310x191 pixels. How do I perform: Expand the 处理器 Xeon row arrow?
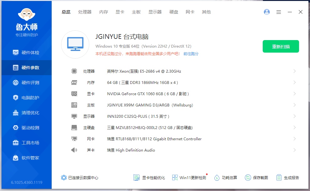[294, 71]
